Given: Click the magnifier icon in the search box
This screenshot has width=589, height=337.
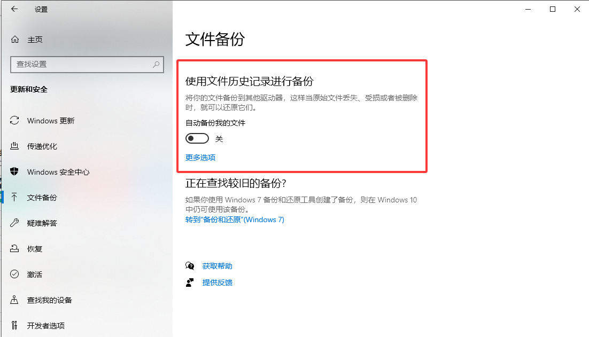Looking at the screenshot, I should pos(156,65).
